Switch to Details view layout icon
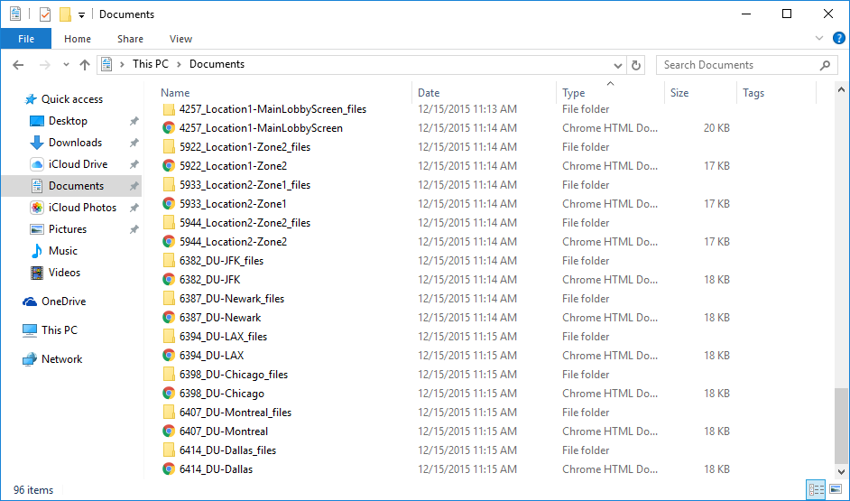 (x=817, y=489)
